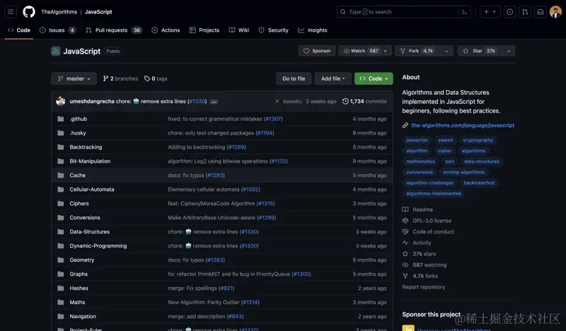Viewport: 566px width, 331px height.
Task: Open the issues icon in header
Action: click(509, 12)
